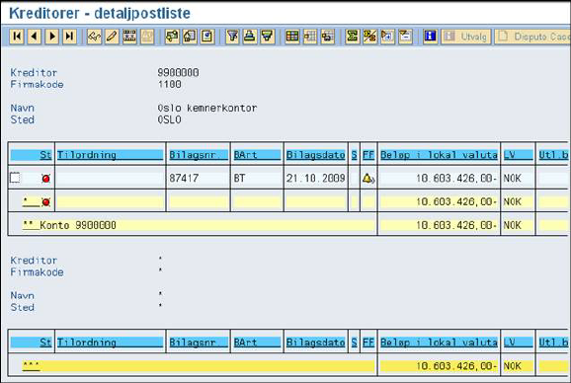Sort ascending via the toolbar sort icon

250,36
